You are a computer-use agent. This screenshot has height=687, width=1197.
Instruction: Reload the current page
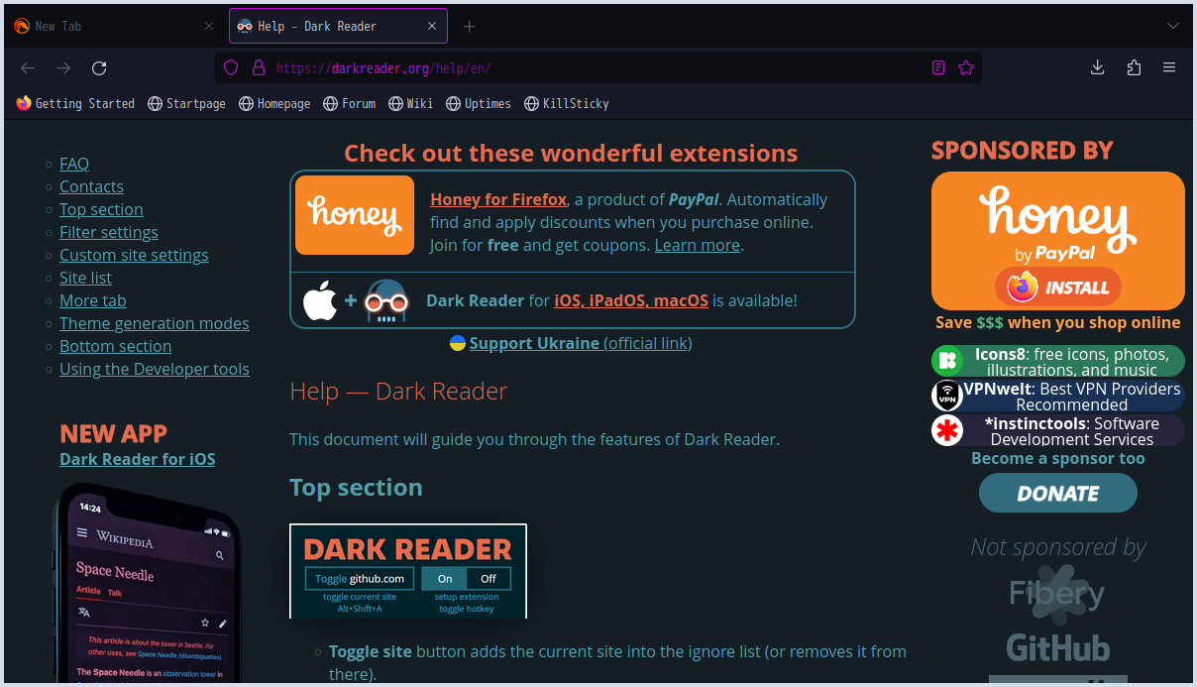[x=99, y=67]
